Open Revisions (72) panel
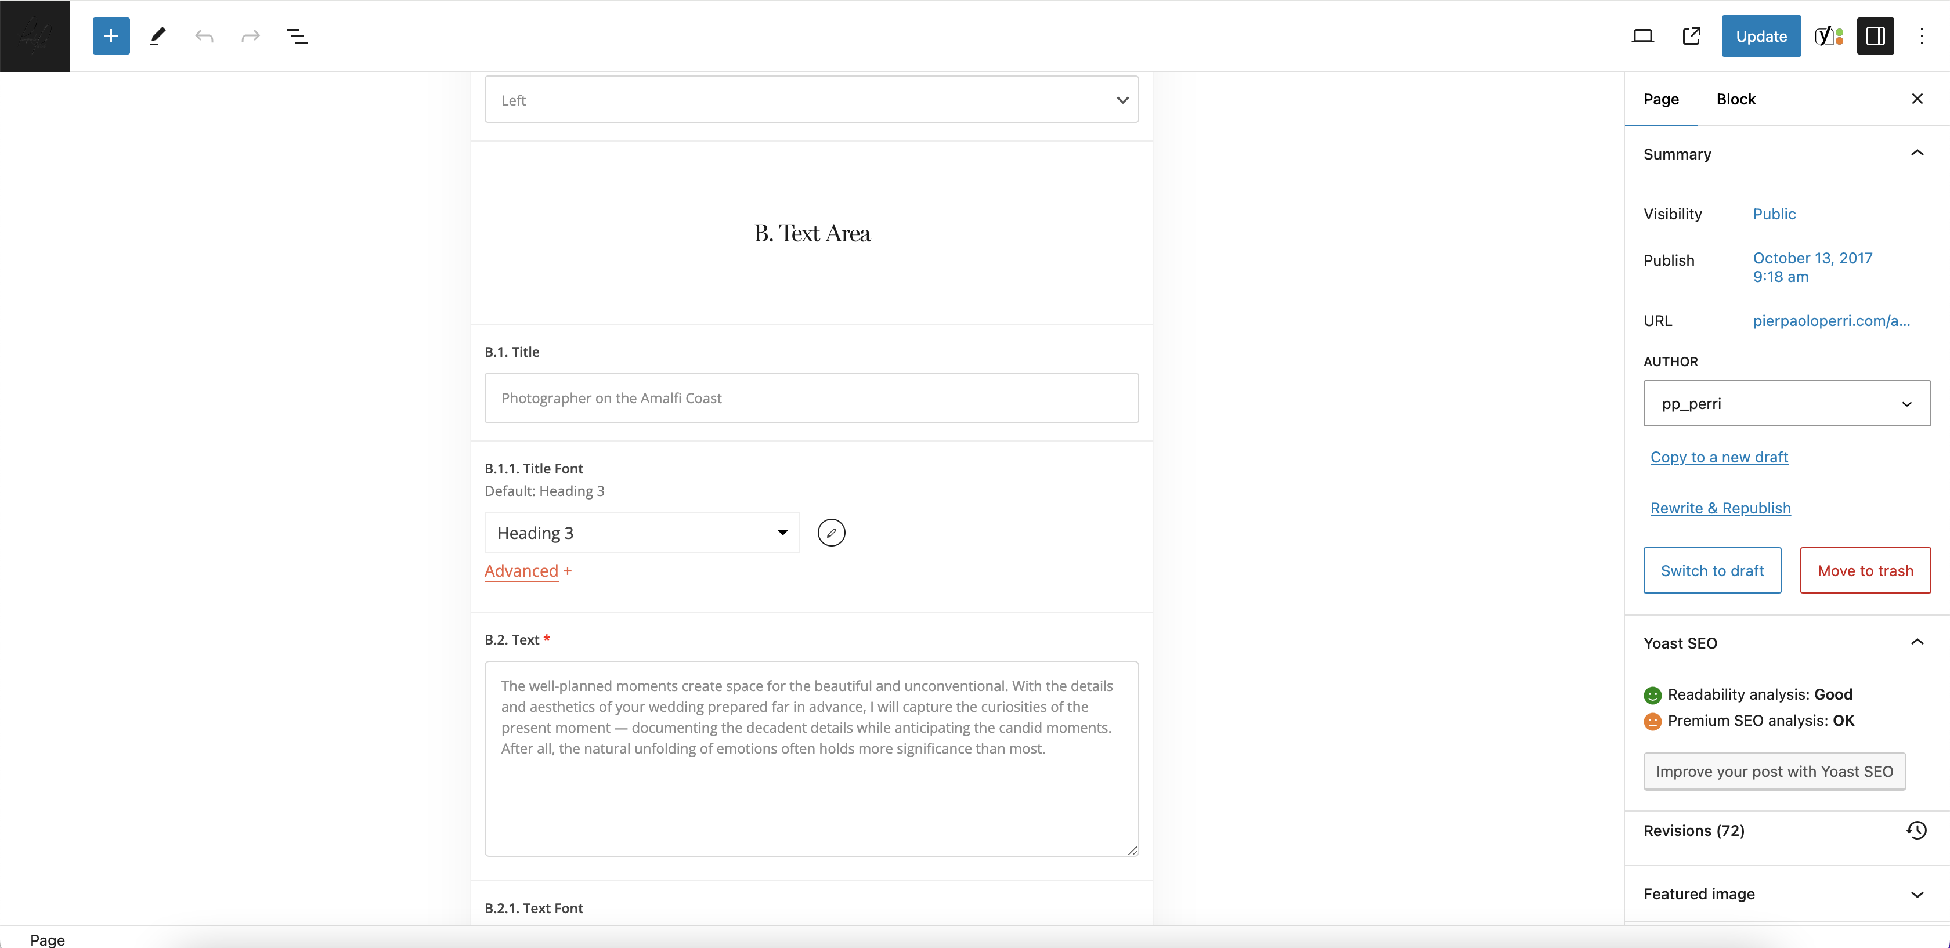This screenshot has width=1950, height=948. 1788,831
